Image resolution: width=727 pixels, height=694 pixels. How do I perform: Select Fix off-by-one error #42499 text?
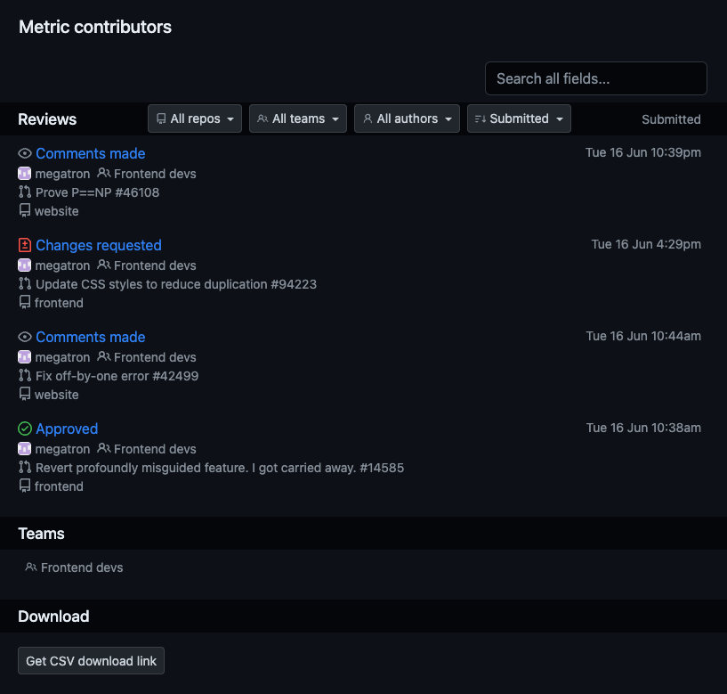click(117, 376)
